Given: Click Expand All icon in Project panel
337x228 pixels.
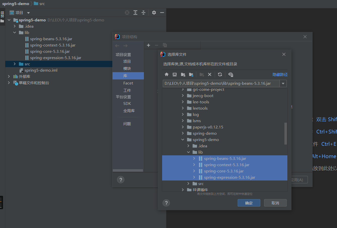Looking at the screenshot, I should [135, 13].
